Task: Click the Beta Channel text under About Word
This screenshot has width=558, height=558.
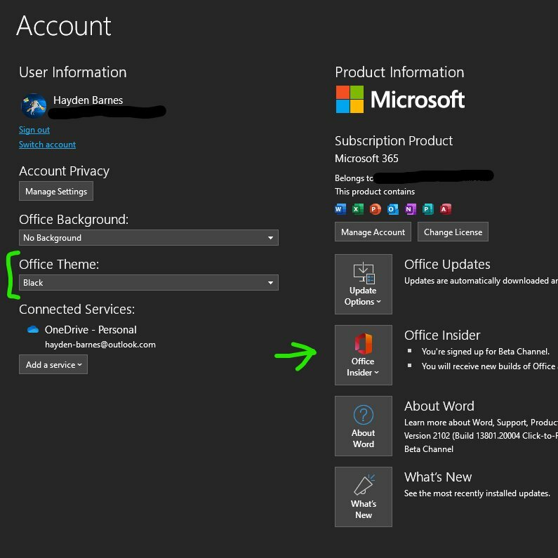Action: tap(429, 449)
